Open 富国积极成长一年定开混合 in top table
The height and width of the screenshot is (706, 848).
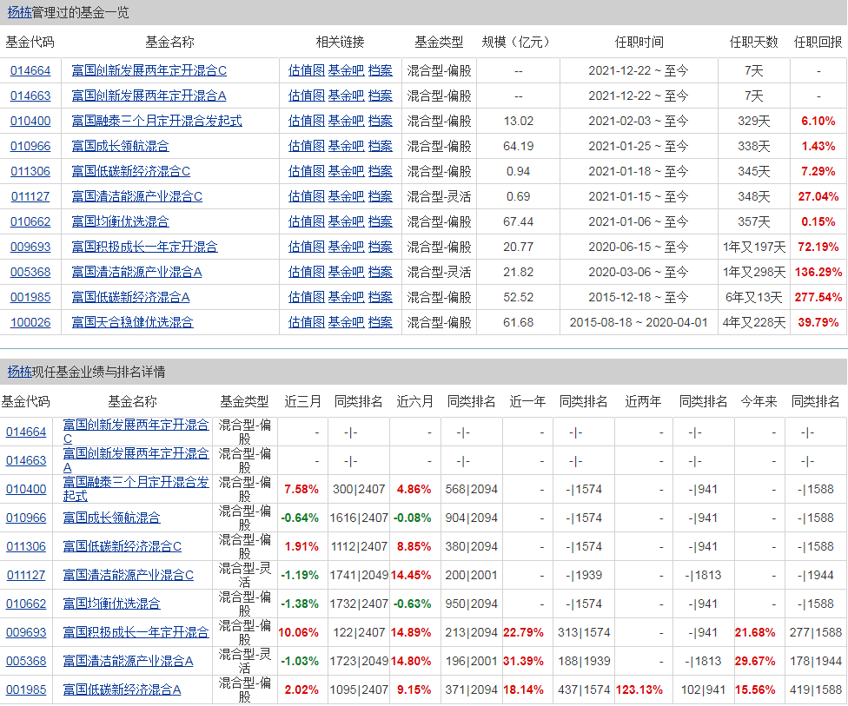coord(144,247)
